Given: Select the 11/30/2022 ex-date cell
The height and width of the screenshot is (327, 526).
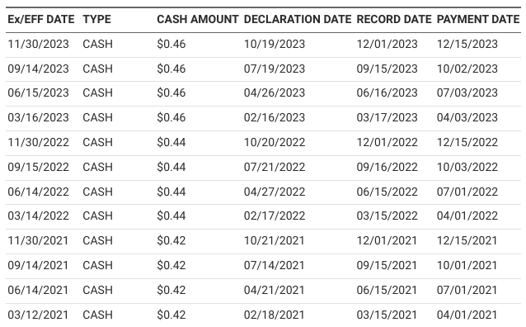Looking at the screenshot, I should pos(38,143).
